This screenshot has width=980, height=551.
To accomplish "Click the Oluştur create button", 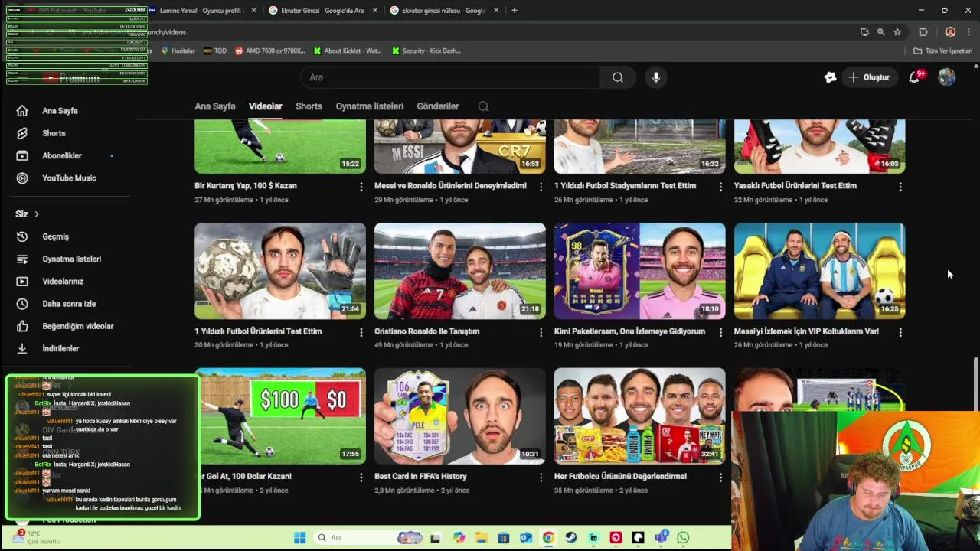I will pos(869,77).
